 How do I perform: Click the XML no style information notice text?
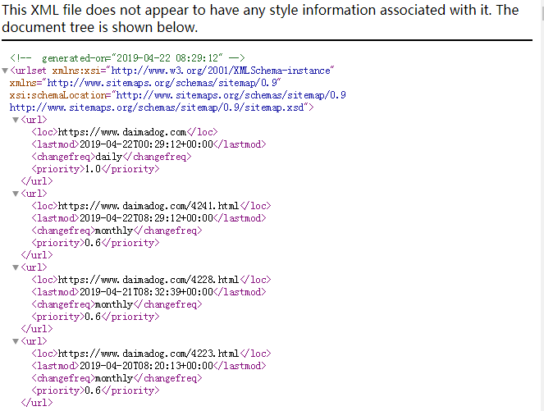click(x=260, y=18)
